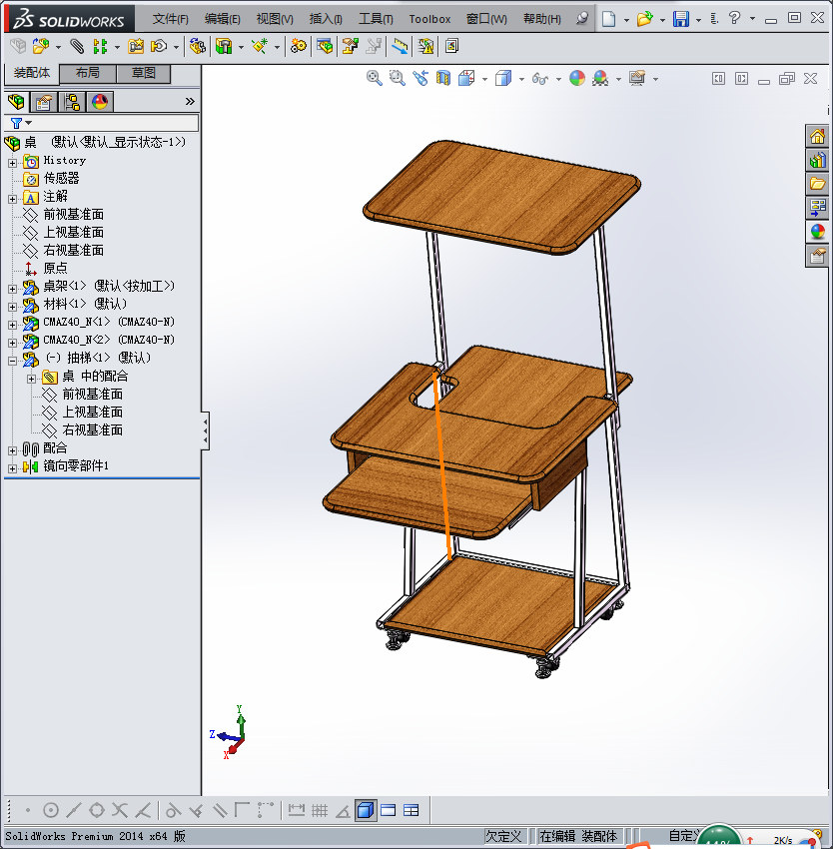Open the 文件(F) menu

point(171,19)
